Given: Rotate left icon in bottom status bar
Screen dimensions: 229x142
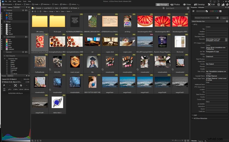Looking at the screenshot, I should 35,140.
